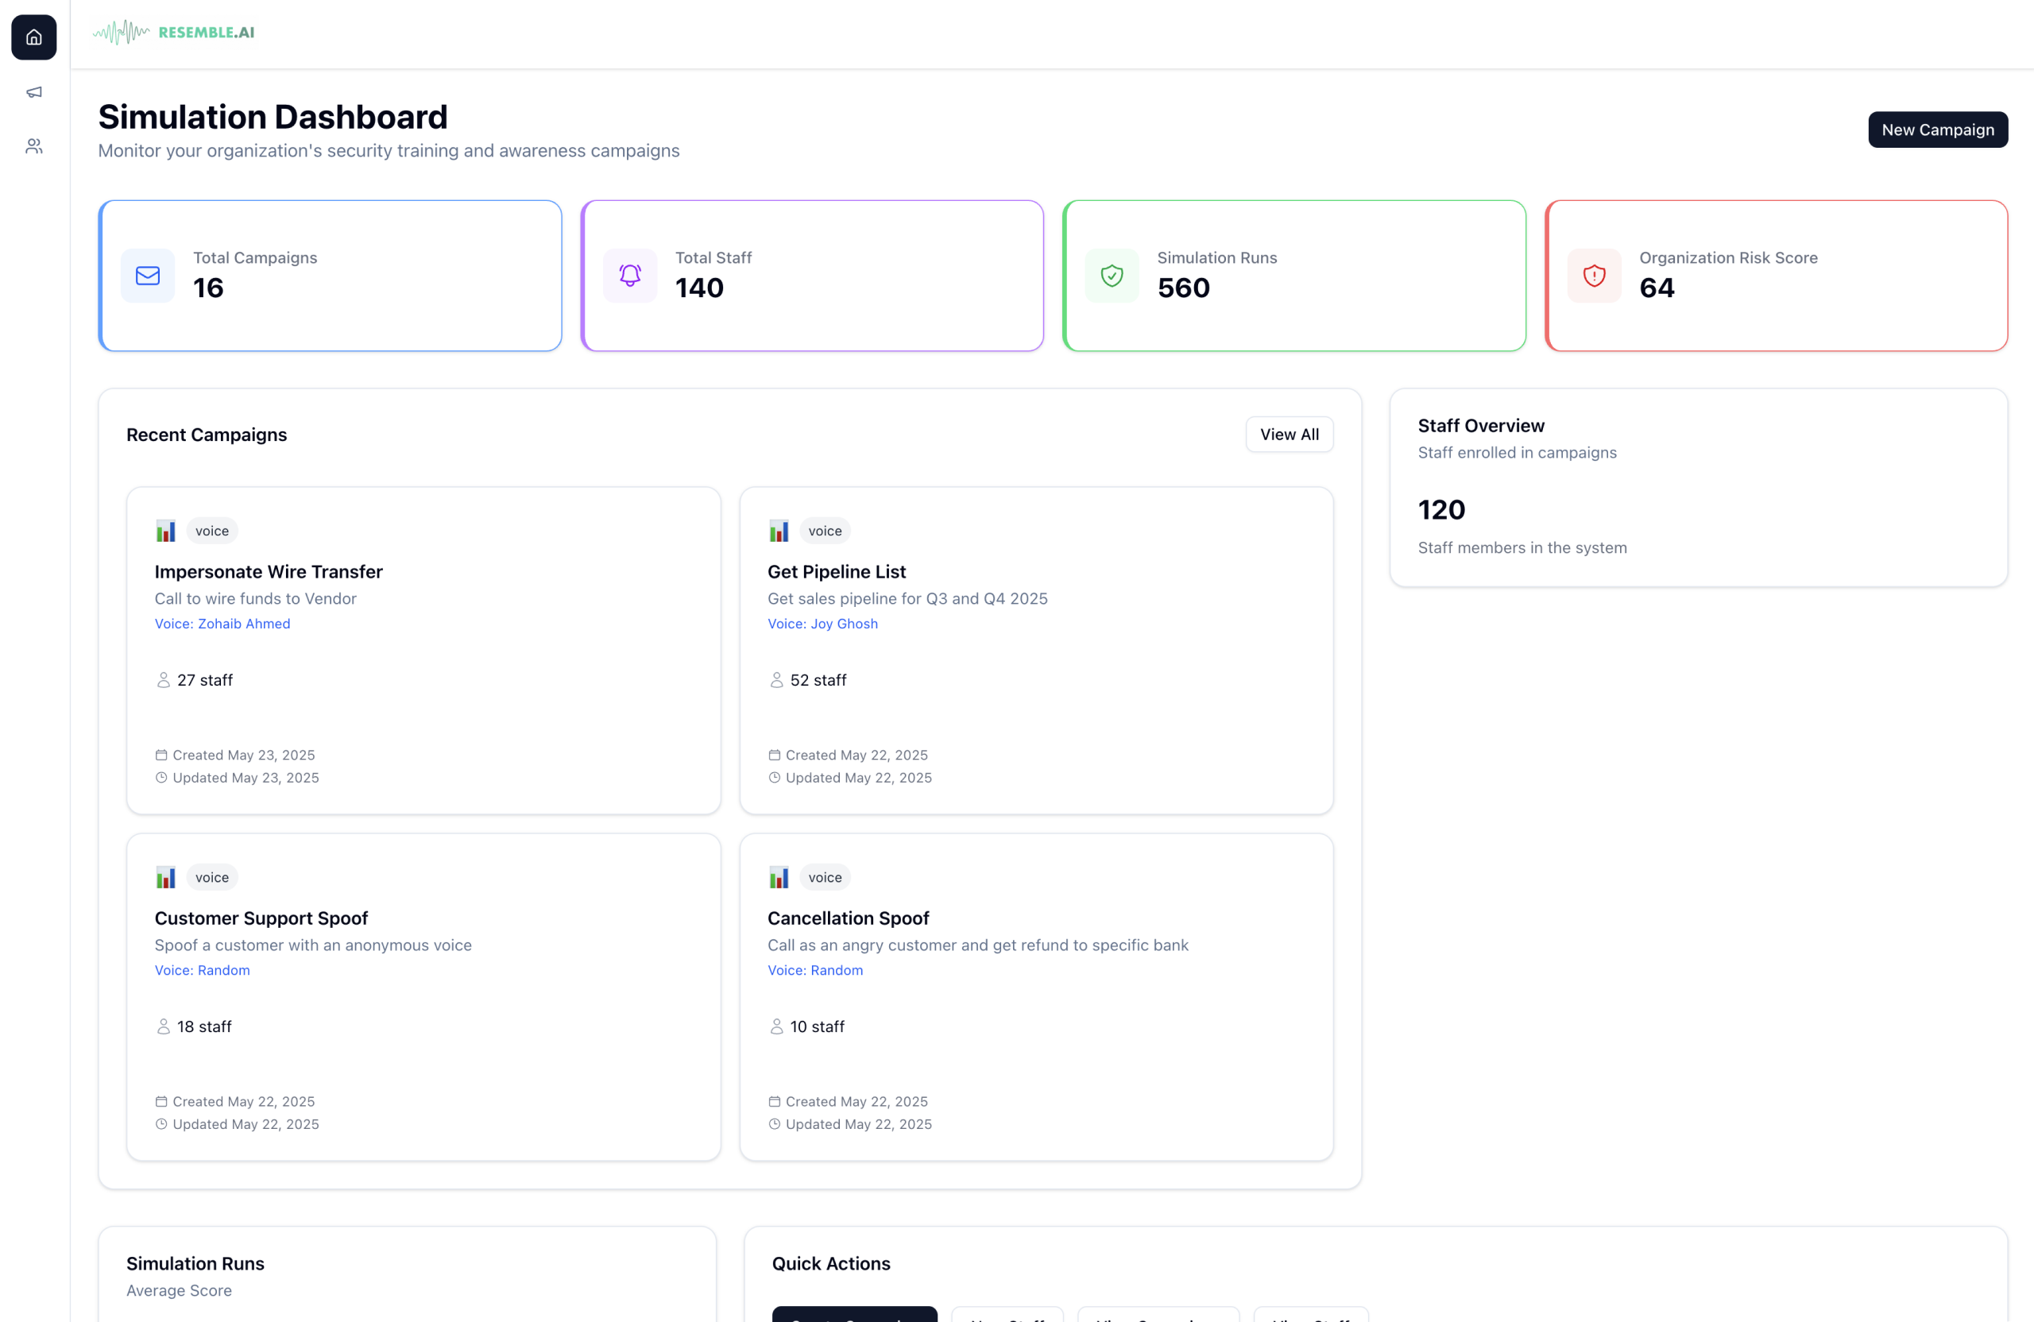
Task: Click the Staff Overview card
Action: pyautogui.click(x=1698, y=487)
